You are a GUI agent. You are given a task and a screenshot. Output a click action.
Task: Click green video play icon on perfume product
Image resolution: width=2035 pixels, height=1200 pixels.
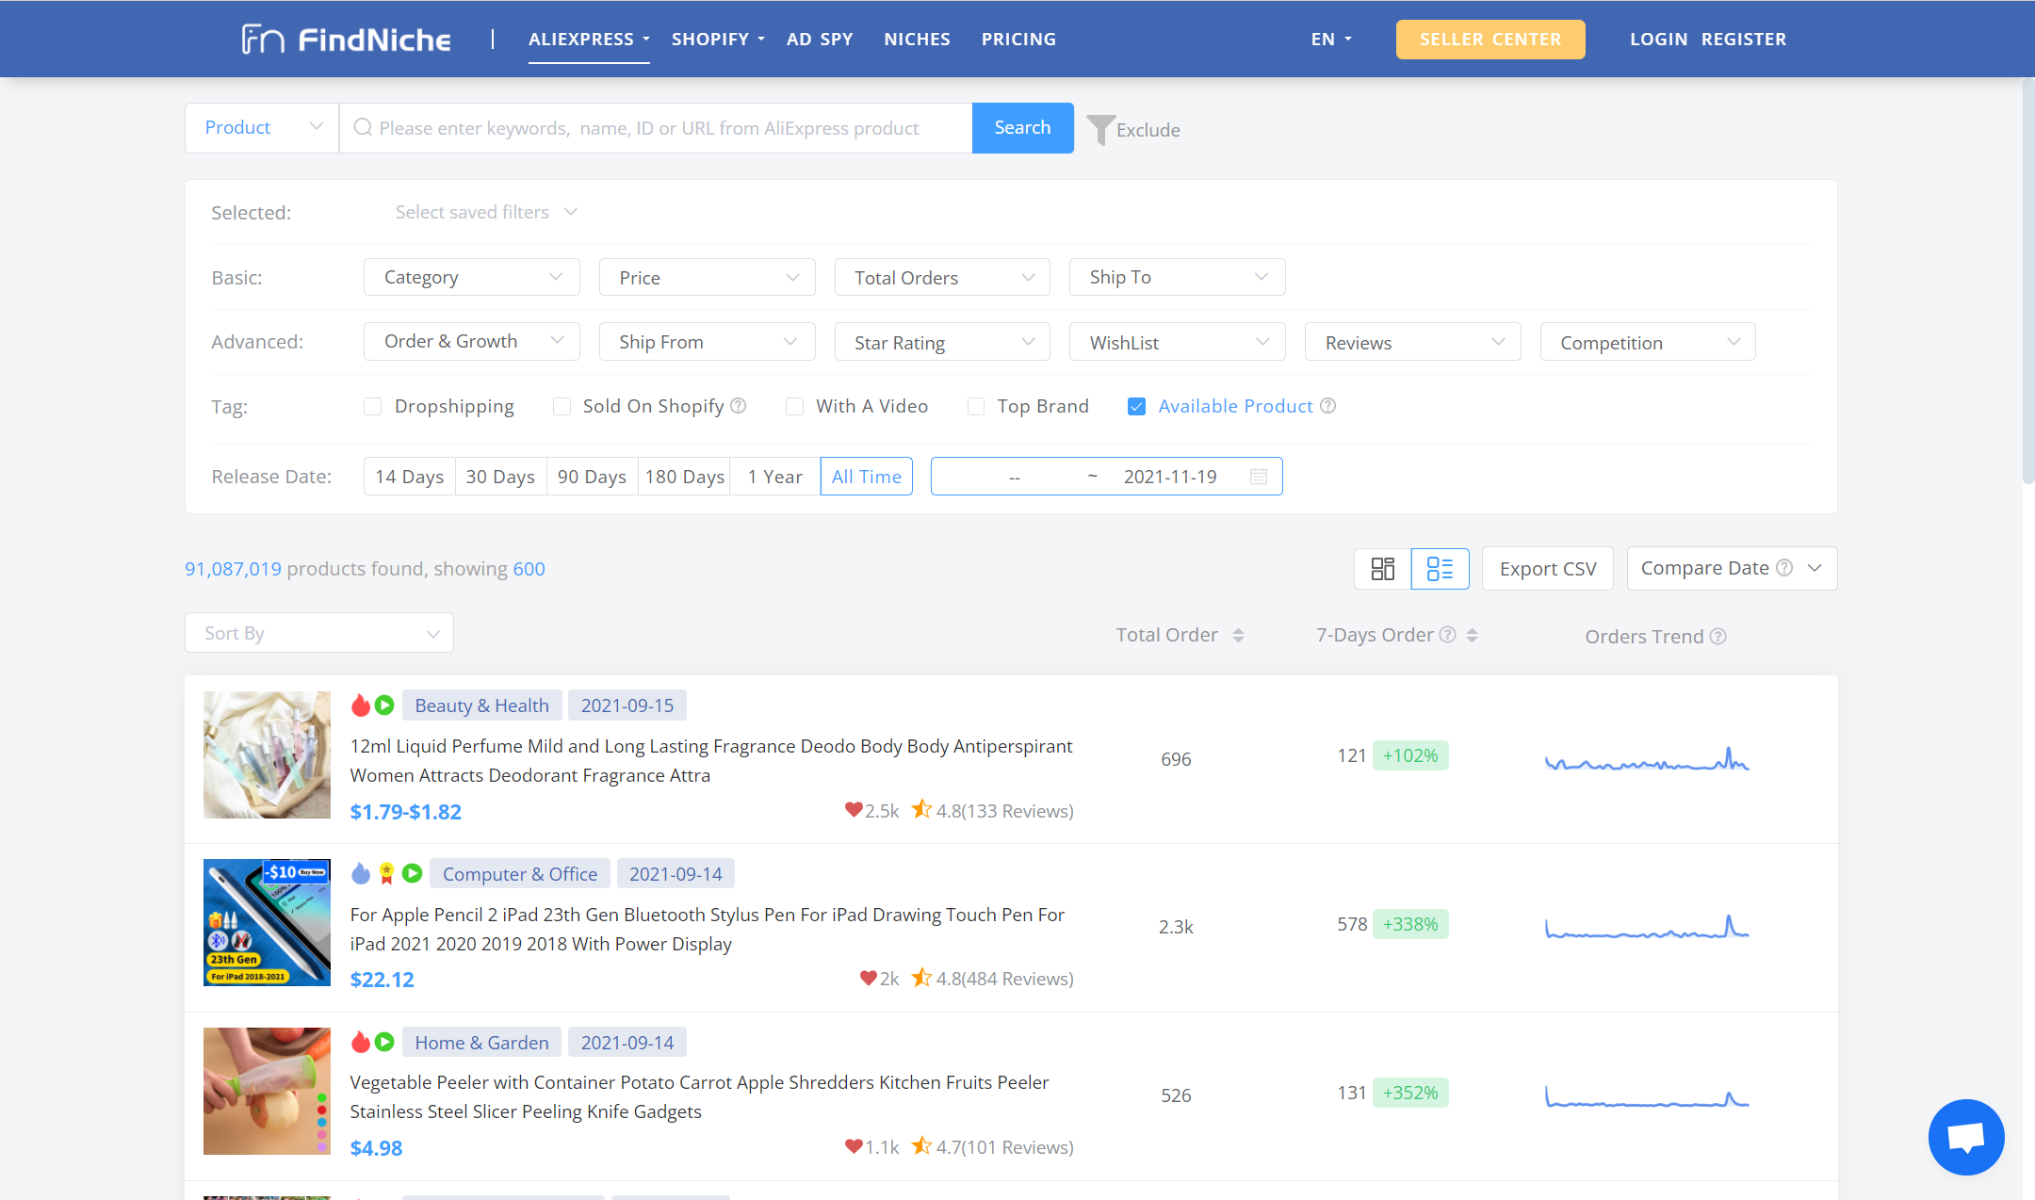point(384,705)
